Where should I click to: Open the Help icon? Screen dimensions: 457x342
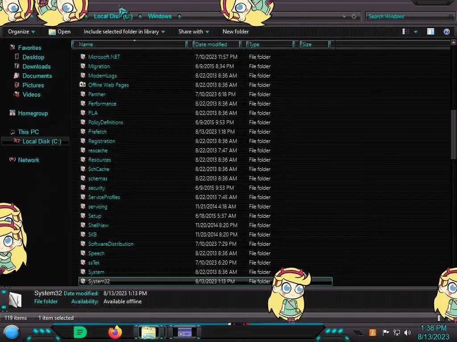pos(446,32)
